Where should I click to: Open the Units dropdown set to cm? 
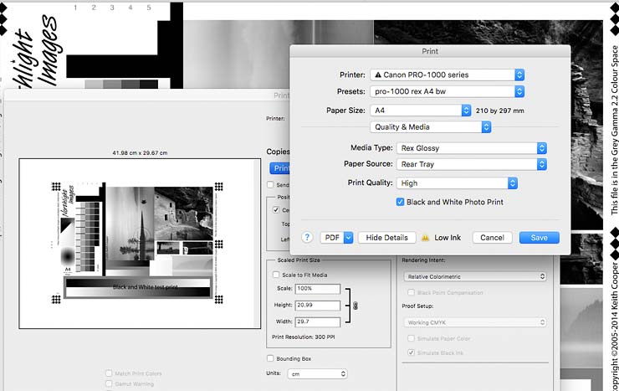[317, 373]
